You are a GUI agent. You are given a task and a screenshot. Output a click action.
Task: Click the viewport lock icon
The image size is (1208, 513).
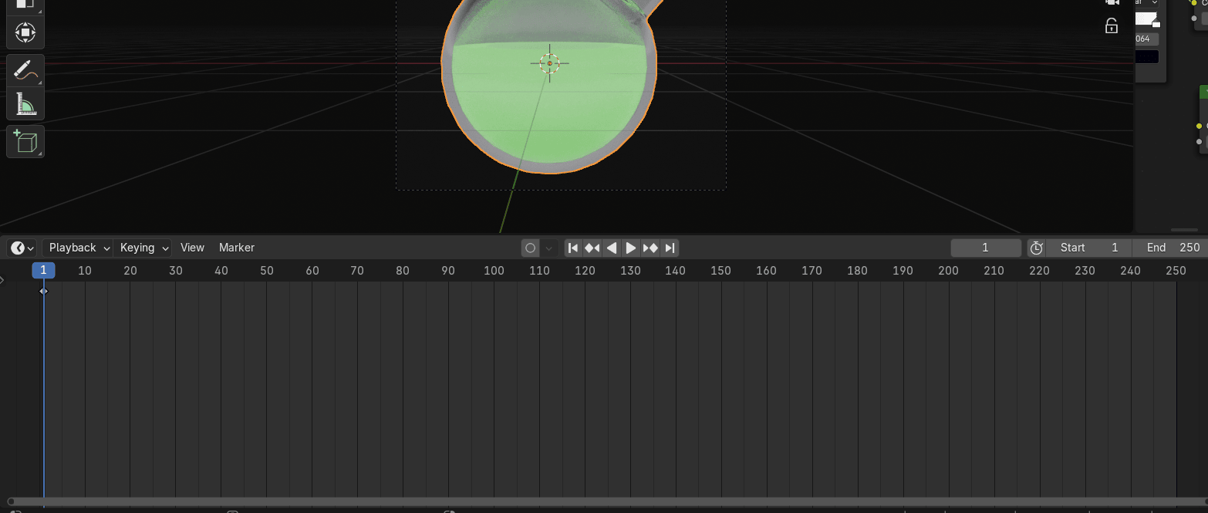(x=1112, y=25)
